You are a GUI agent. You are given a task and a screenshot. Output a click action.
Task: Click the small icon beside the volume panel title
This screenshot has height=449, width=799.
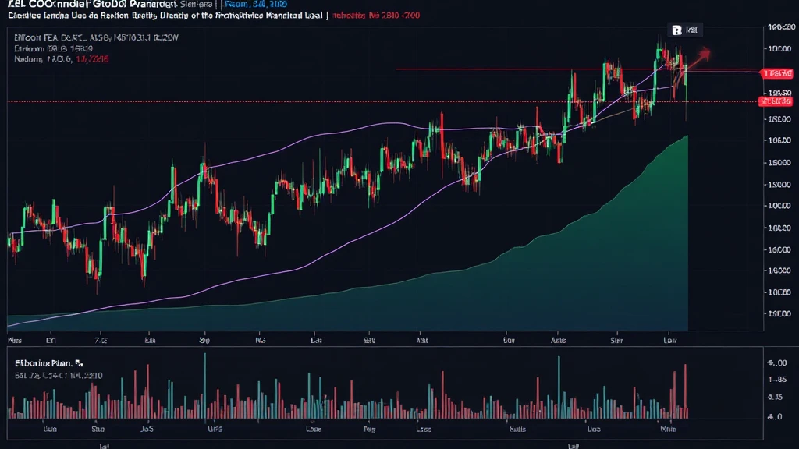[x=79, y=363]
